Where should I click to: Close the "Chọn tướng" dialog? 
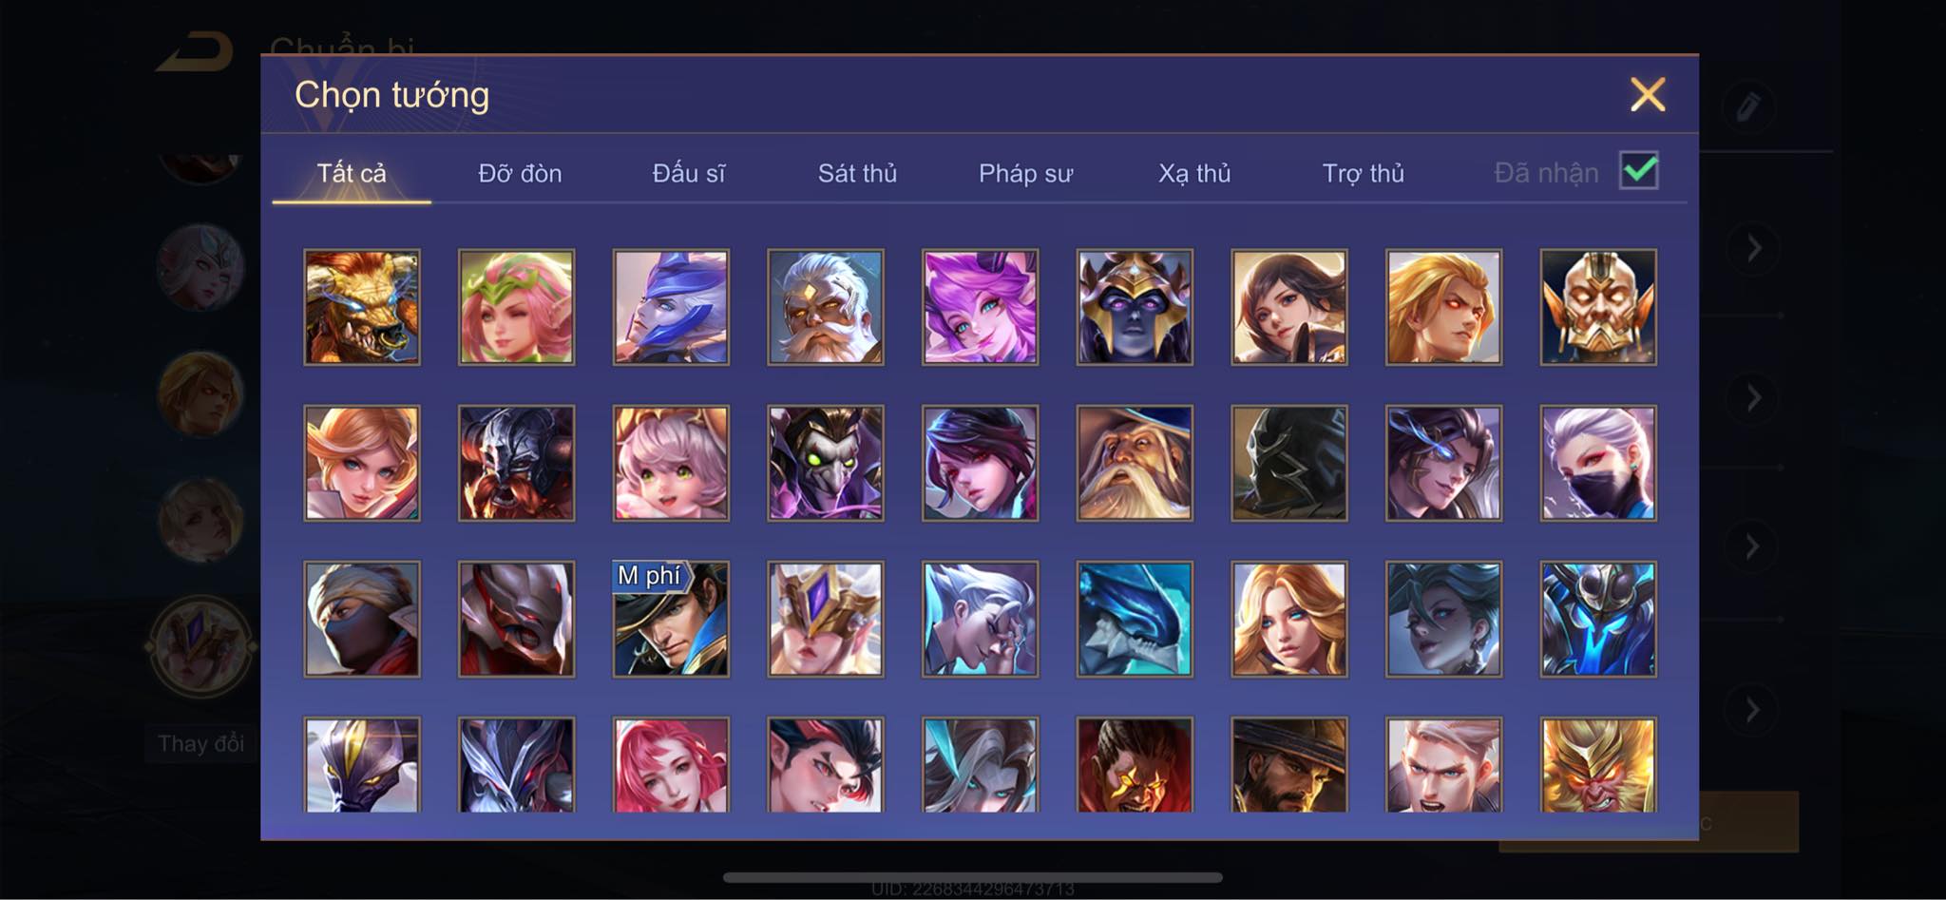click(1648, 94)
